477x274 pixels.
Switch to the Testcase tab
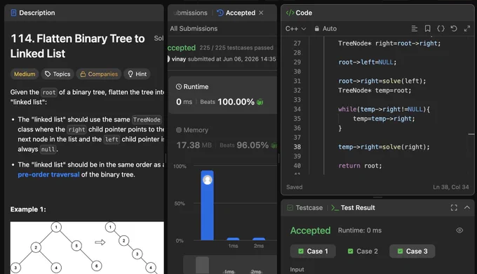pos(305,208)
